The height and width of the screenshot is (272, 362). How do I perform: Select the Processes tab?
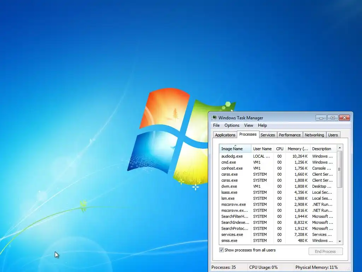tap(248, 134)
